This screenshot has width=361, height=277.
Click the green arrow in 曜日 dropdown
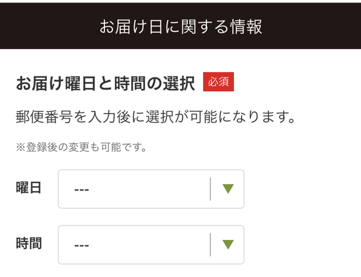(228, 189)
